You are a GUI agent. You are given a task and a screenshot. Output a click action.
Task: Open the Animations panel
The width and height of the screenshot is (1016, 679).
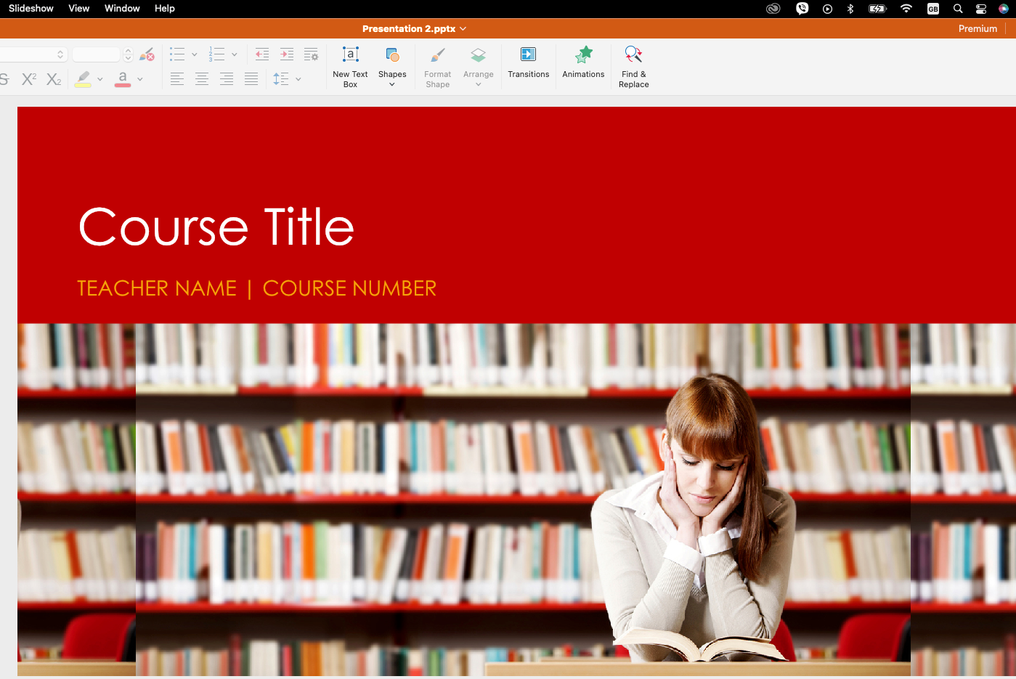[x=583, y=62]
